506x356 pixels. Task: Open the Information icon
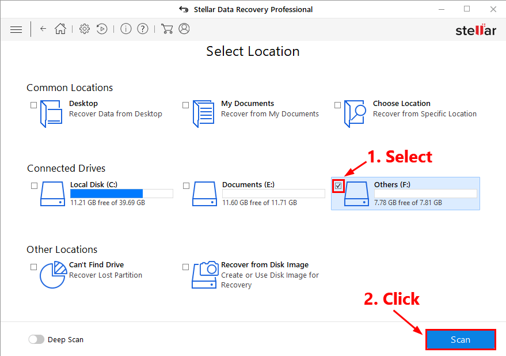click(126, 29)
